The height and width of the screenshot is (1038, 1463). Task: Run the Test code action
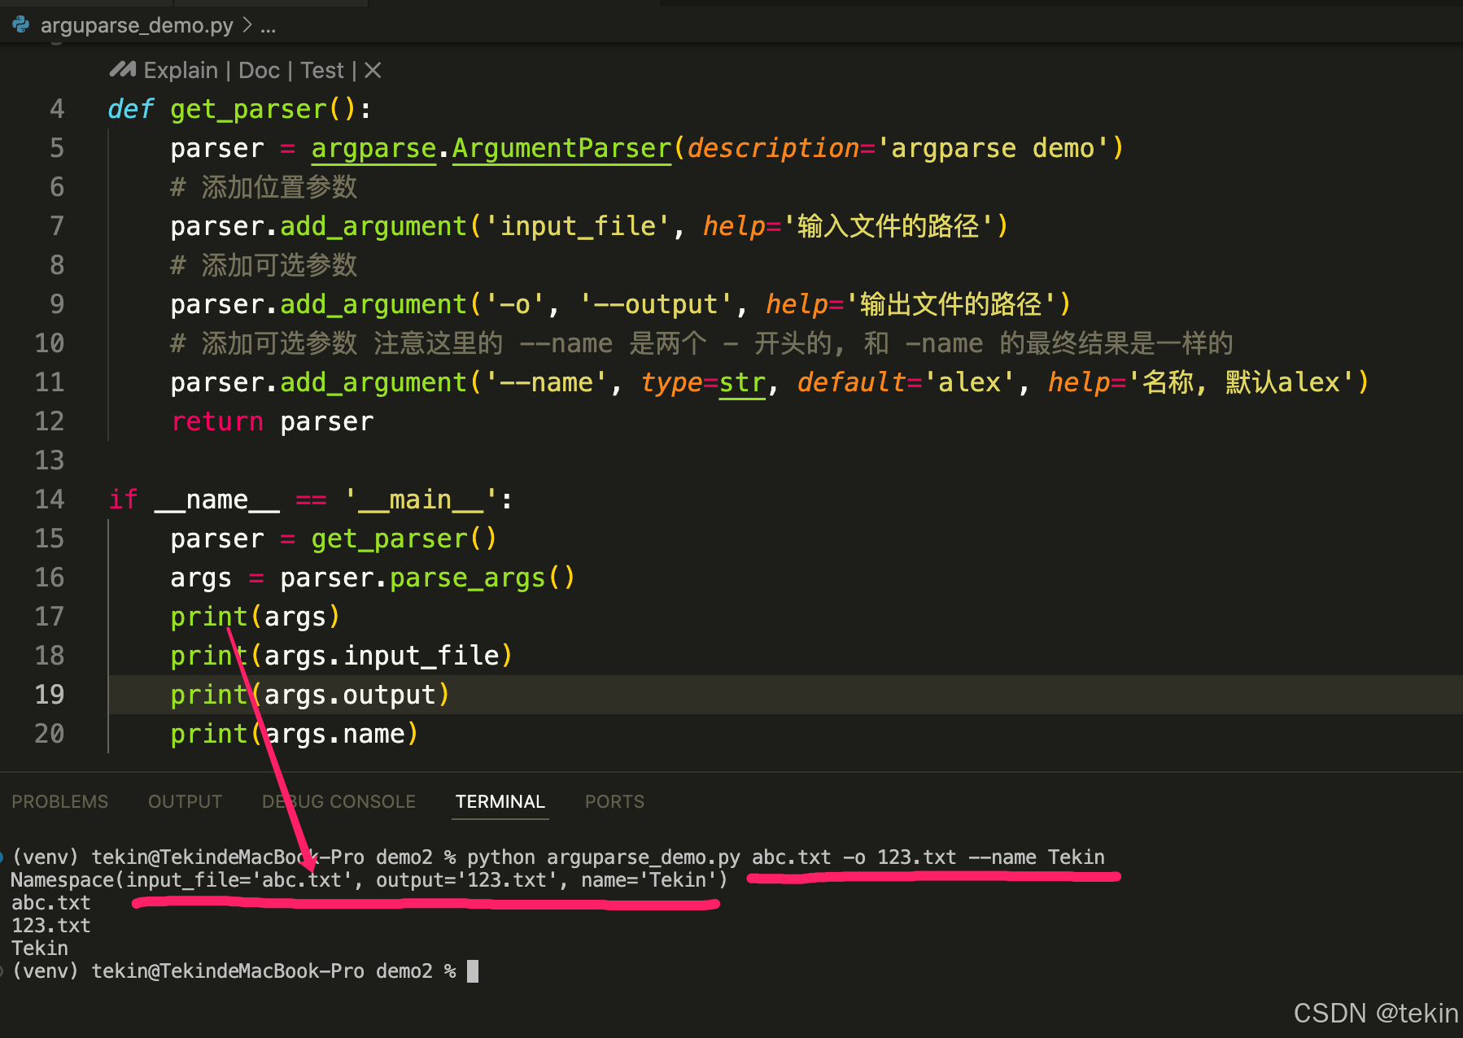click(321, 70)
